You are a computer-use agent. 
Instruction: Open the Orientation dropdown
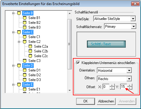(129, 71)
